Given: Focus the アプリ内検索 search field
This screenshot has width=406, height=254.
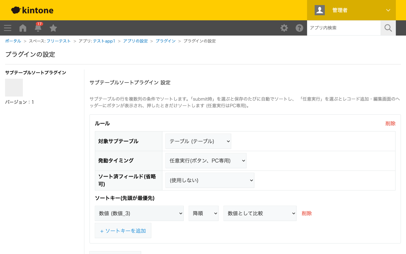Looking at the screenshot, I should tap(344, 28).
